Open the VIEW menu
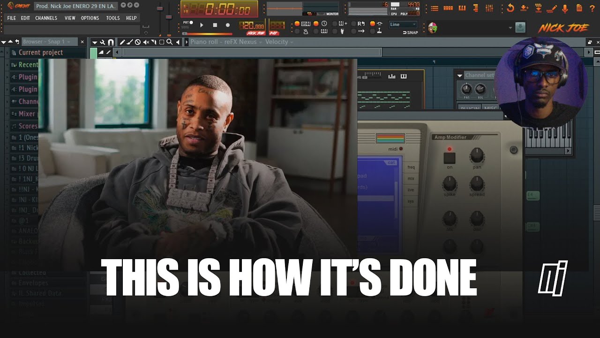The image size is (600, 338). click(x=70, y=18)
